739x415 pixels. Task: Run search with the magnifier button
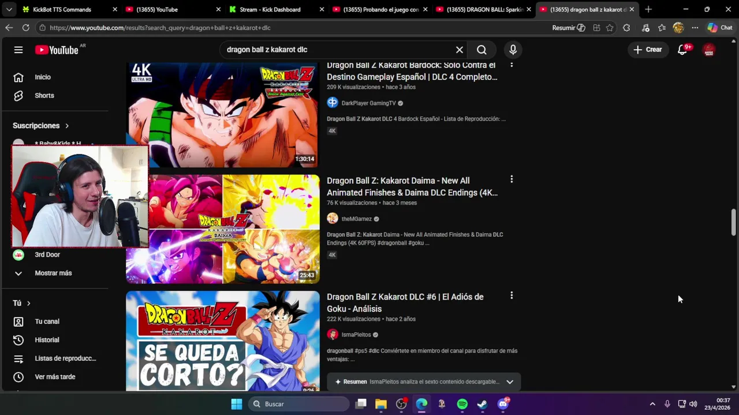coord(482,50)
